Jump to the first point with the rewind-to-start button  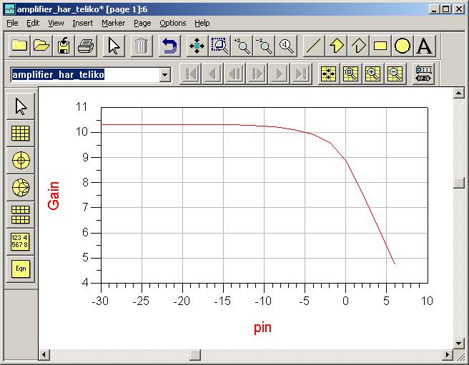pyautogui.click(x=190, y=74)
